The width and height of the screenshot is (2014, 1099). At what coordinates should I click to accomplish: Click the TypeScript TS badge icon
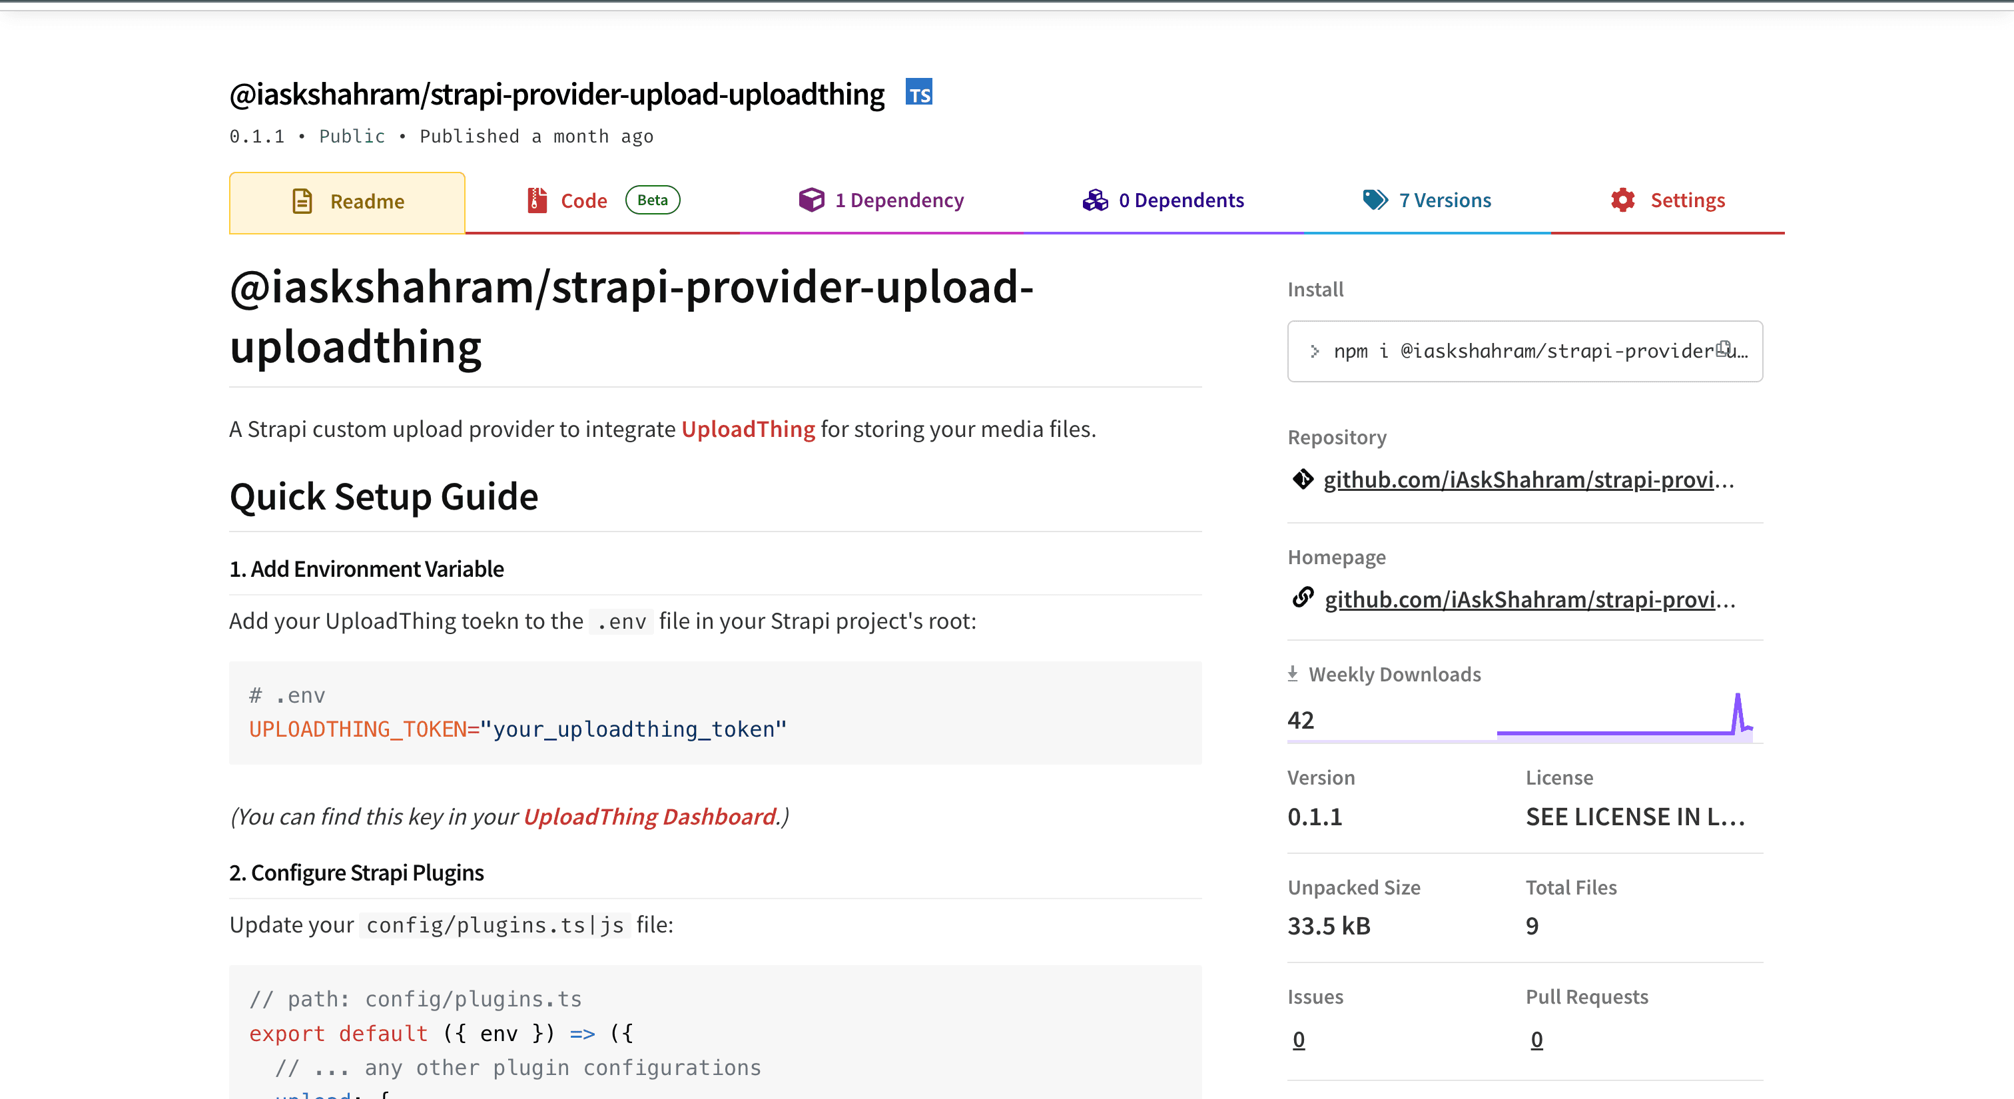coord(918,92)
